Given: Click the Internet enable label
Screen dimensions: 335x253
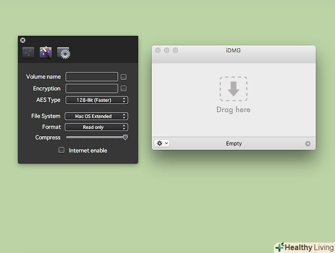Looking at the screenshot, I should [x=88, y=150].
